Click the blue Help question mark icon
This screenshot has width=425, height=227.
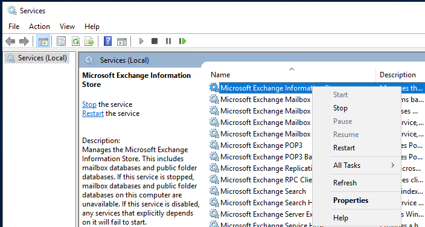point(107,41)
